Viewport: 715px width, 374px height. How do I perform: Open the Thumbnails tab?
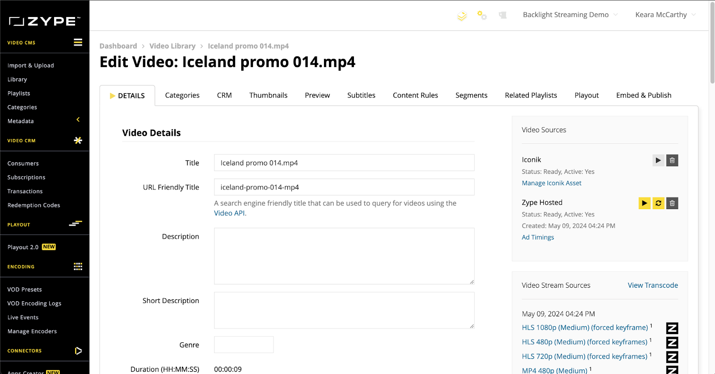pos(269,95)
